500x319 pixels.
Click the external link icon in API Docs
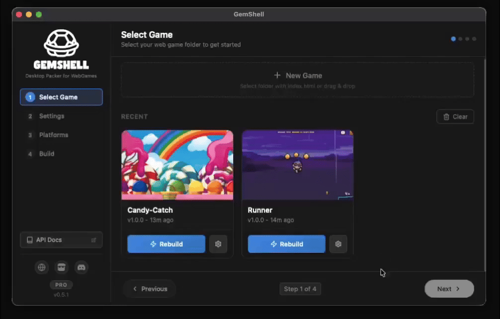(93, 240)
